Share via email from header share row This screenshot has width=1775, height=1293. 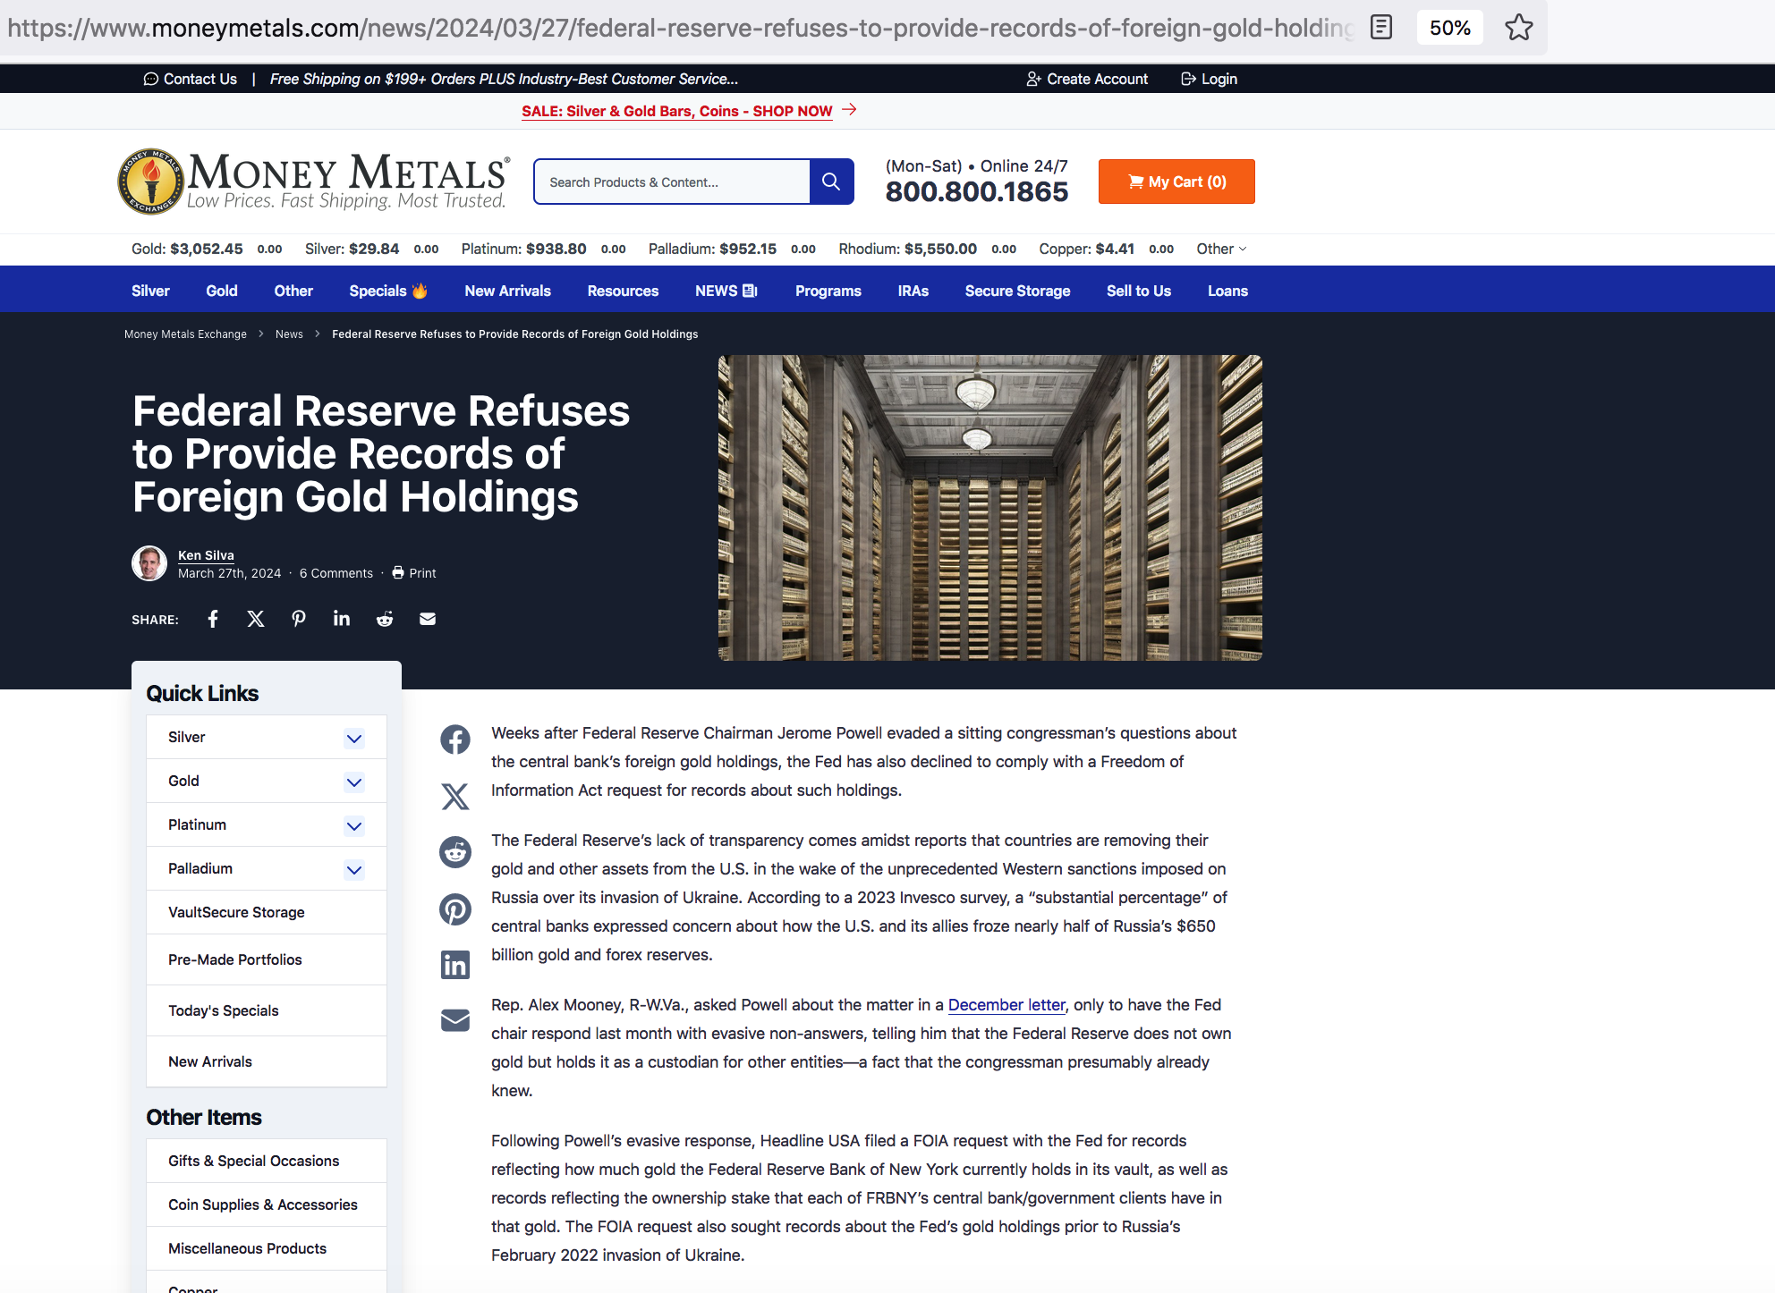(x=428, y=619)
